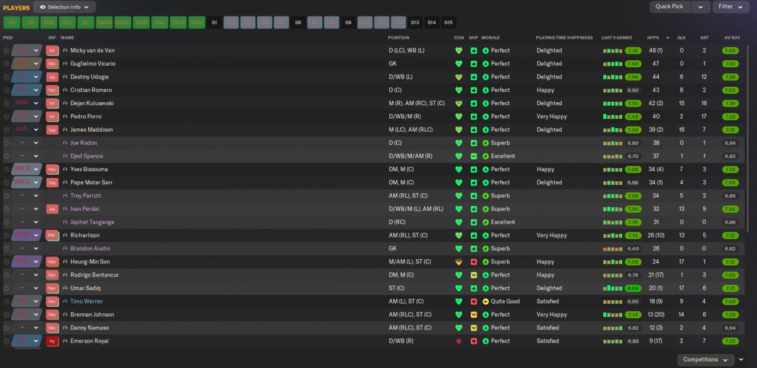Click the person icon next to Timo Werner
Screen dimensions: 757x368
point(65,301)
